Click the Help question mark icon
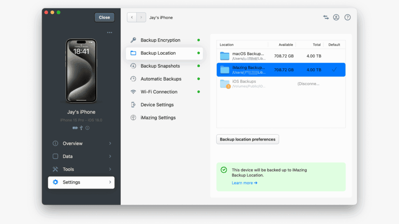 coord(347,17)
